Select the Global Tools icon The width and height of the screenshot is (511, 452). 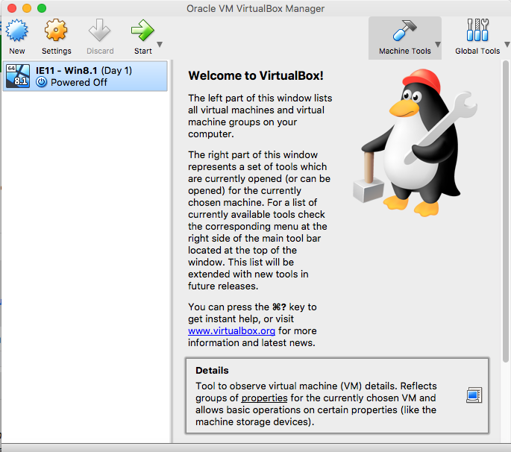[477, 32]
